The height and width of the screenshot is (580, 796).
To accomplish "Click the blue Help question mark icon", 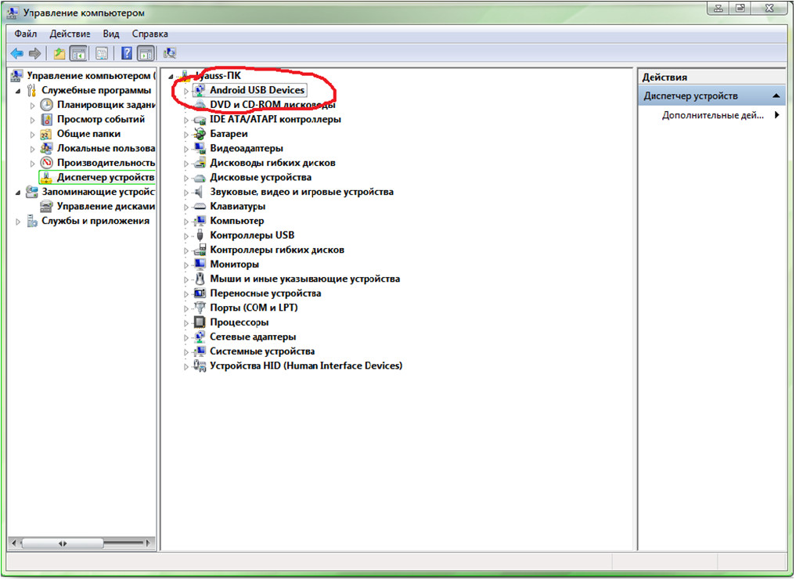I will (126, 53).
